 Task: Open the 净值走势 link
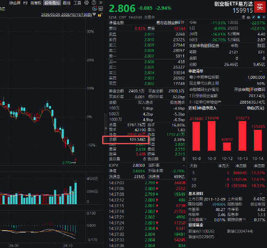tap(117, 22)
